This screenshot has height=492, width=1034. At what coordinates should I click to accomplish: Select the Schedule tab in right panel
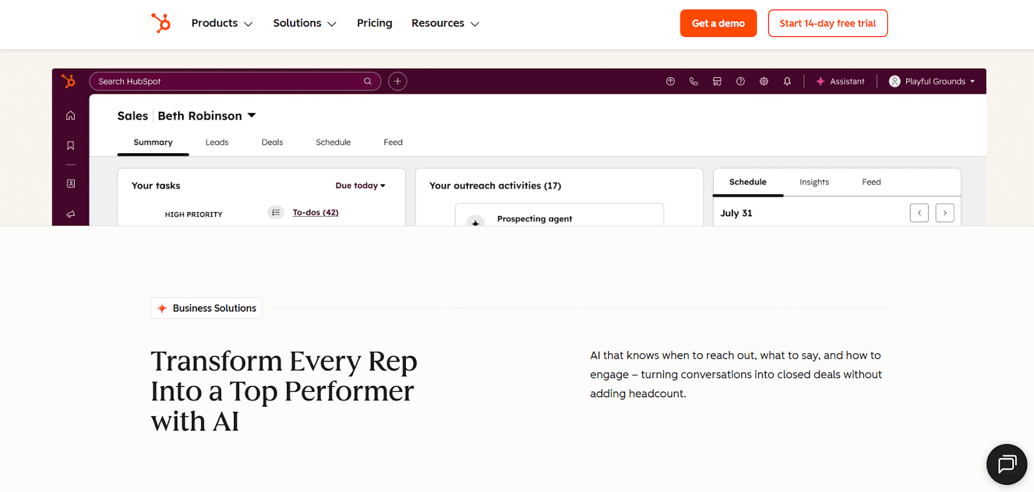[x=748, y=182]
